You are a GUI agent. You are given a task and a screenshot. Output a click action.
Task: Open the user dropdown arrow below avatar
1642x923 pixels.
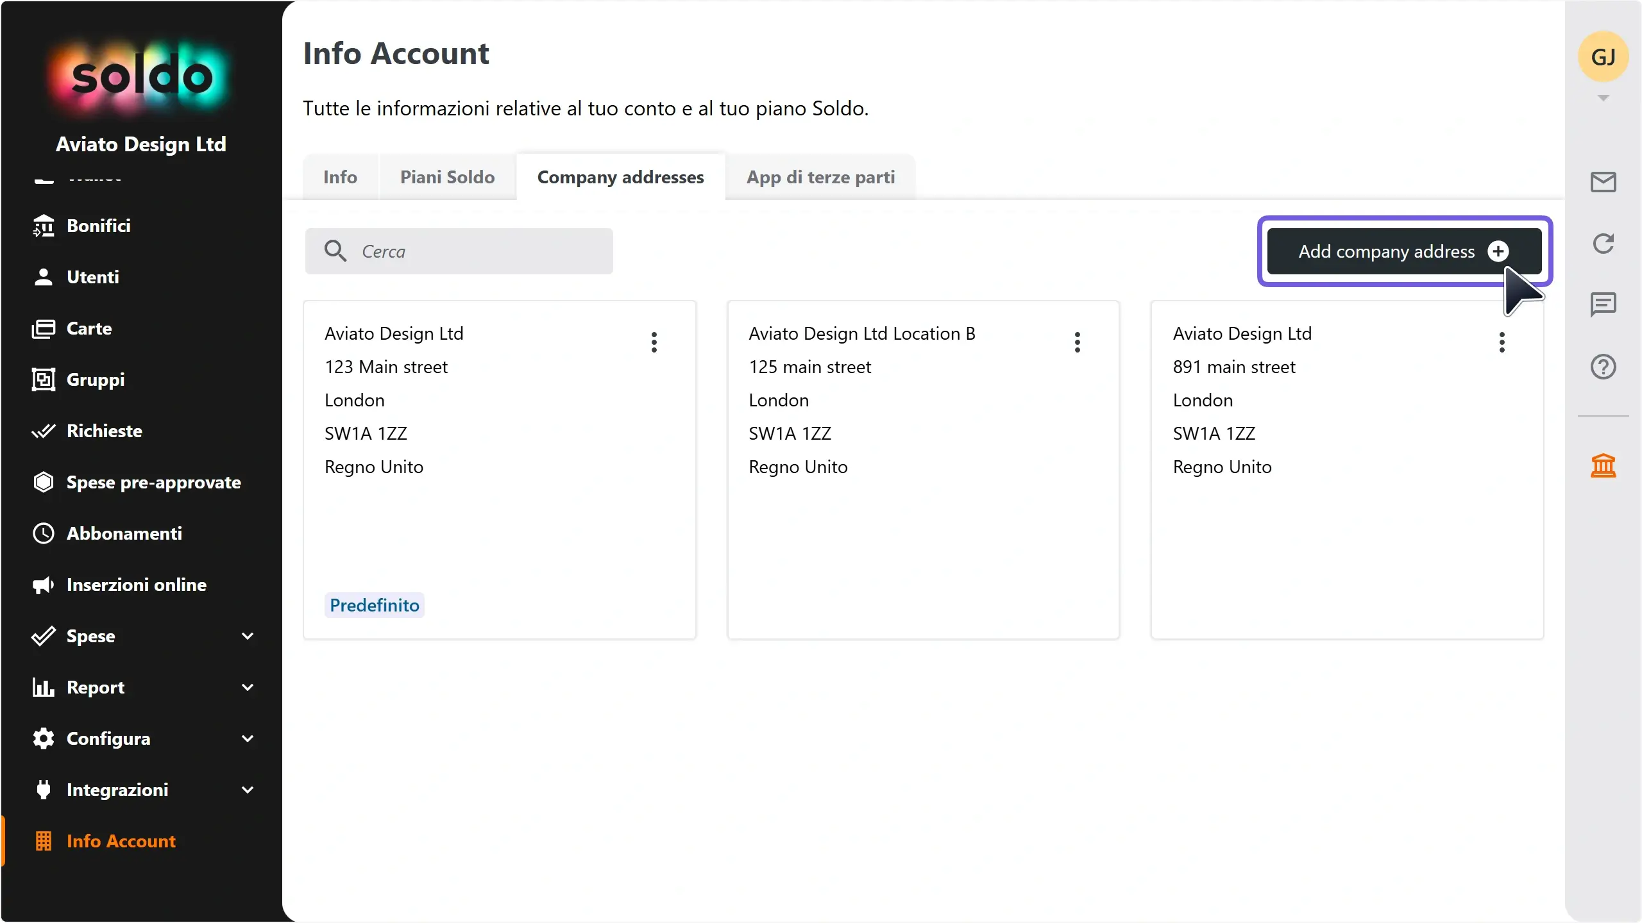[1603, 98]
